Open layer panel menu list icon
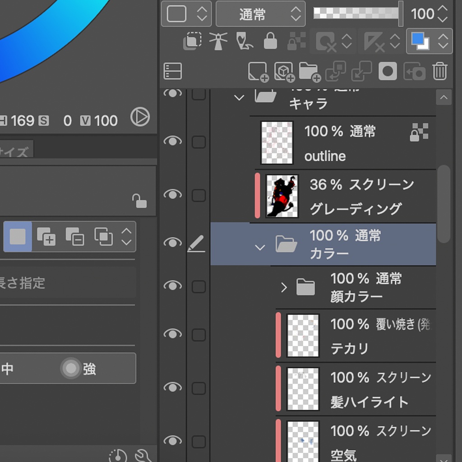This screenshot has height=462, width=462. 173,71
